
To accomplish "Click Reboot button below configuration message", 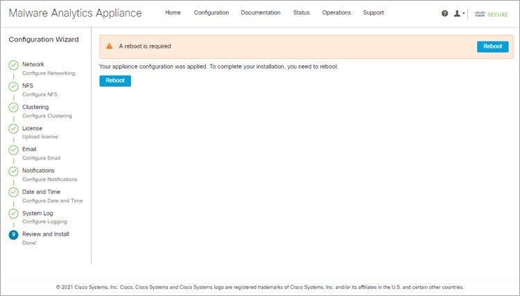I will pyautogui.click(x=115, y=80).
